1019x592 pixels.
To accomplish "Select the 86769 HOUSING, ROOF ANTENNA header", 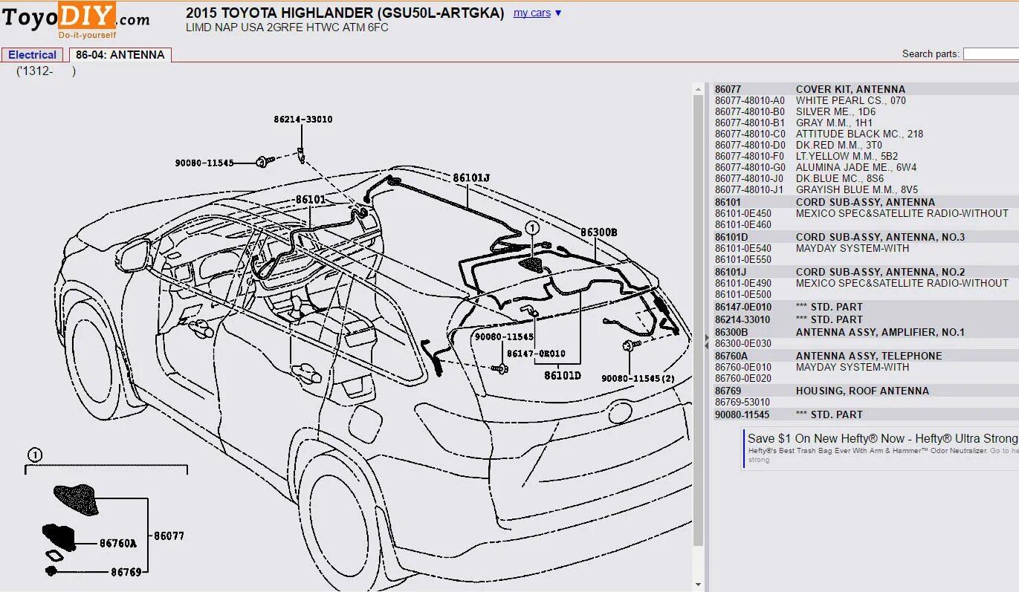I will tap(866, 391).
